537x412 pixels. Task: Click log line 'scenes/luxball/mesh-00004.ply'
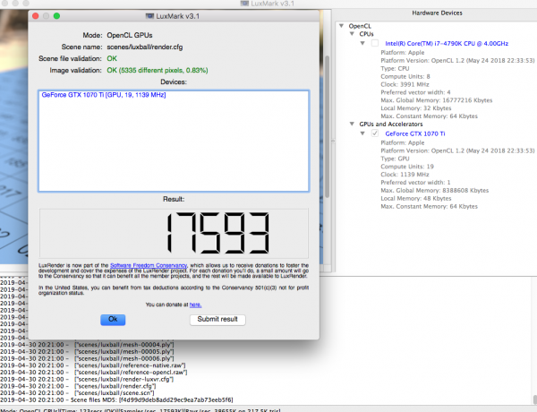87,345
